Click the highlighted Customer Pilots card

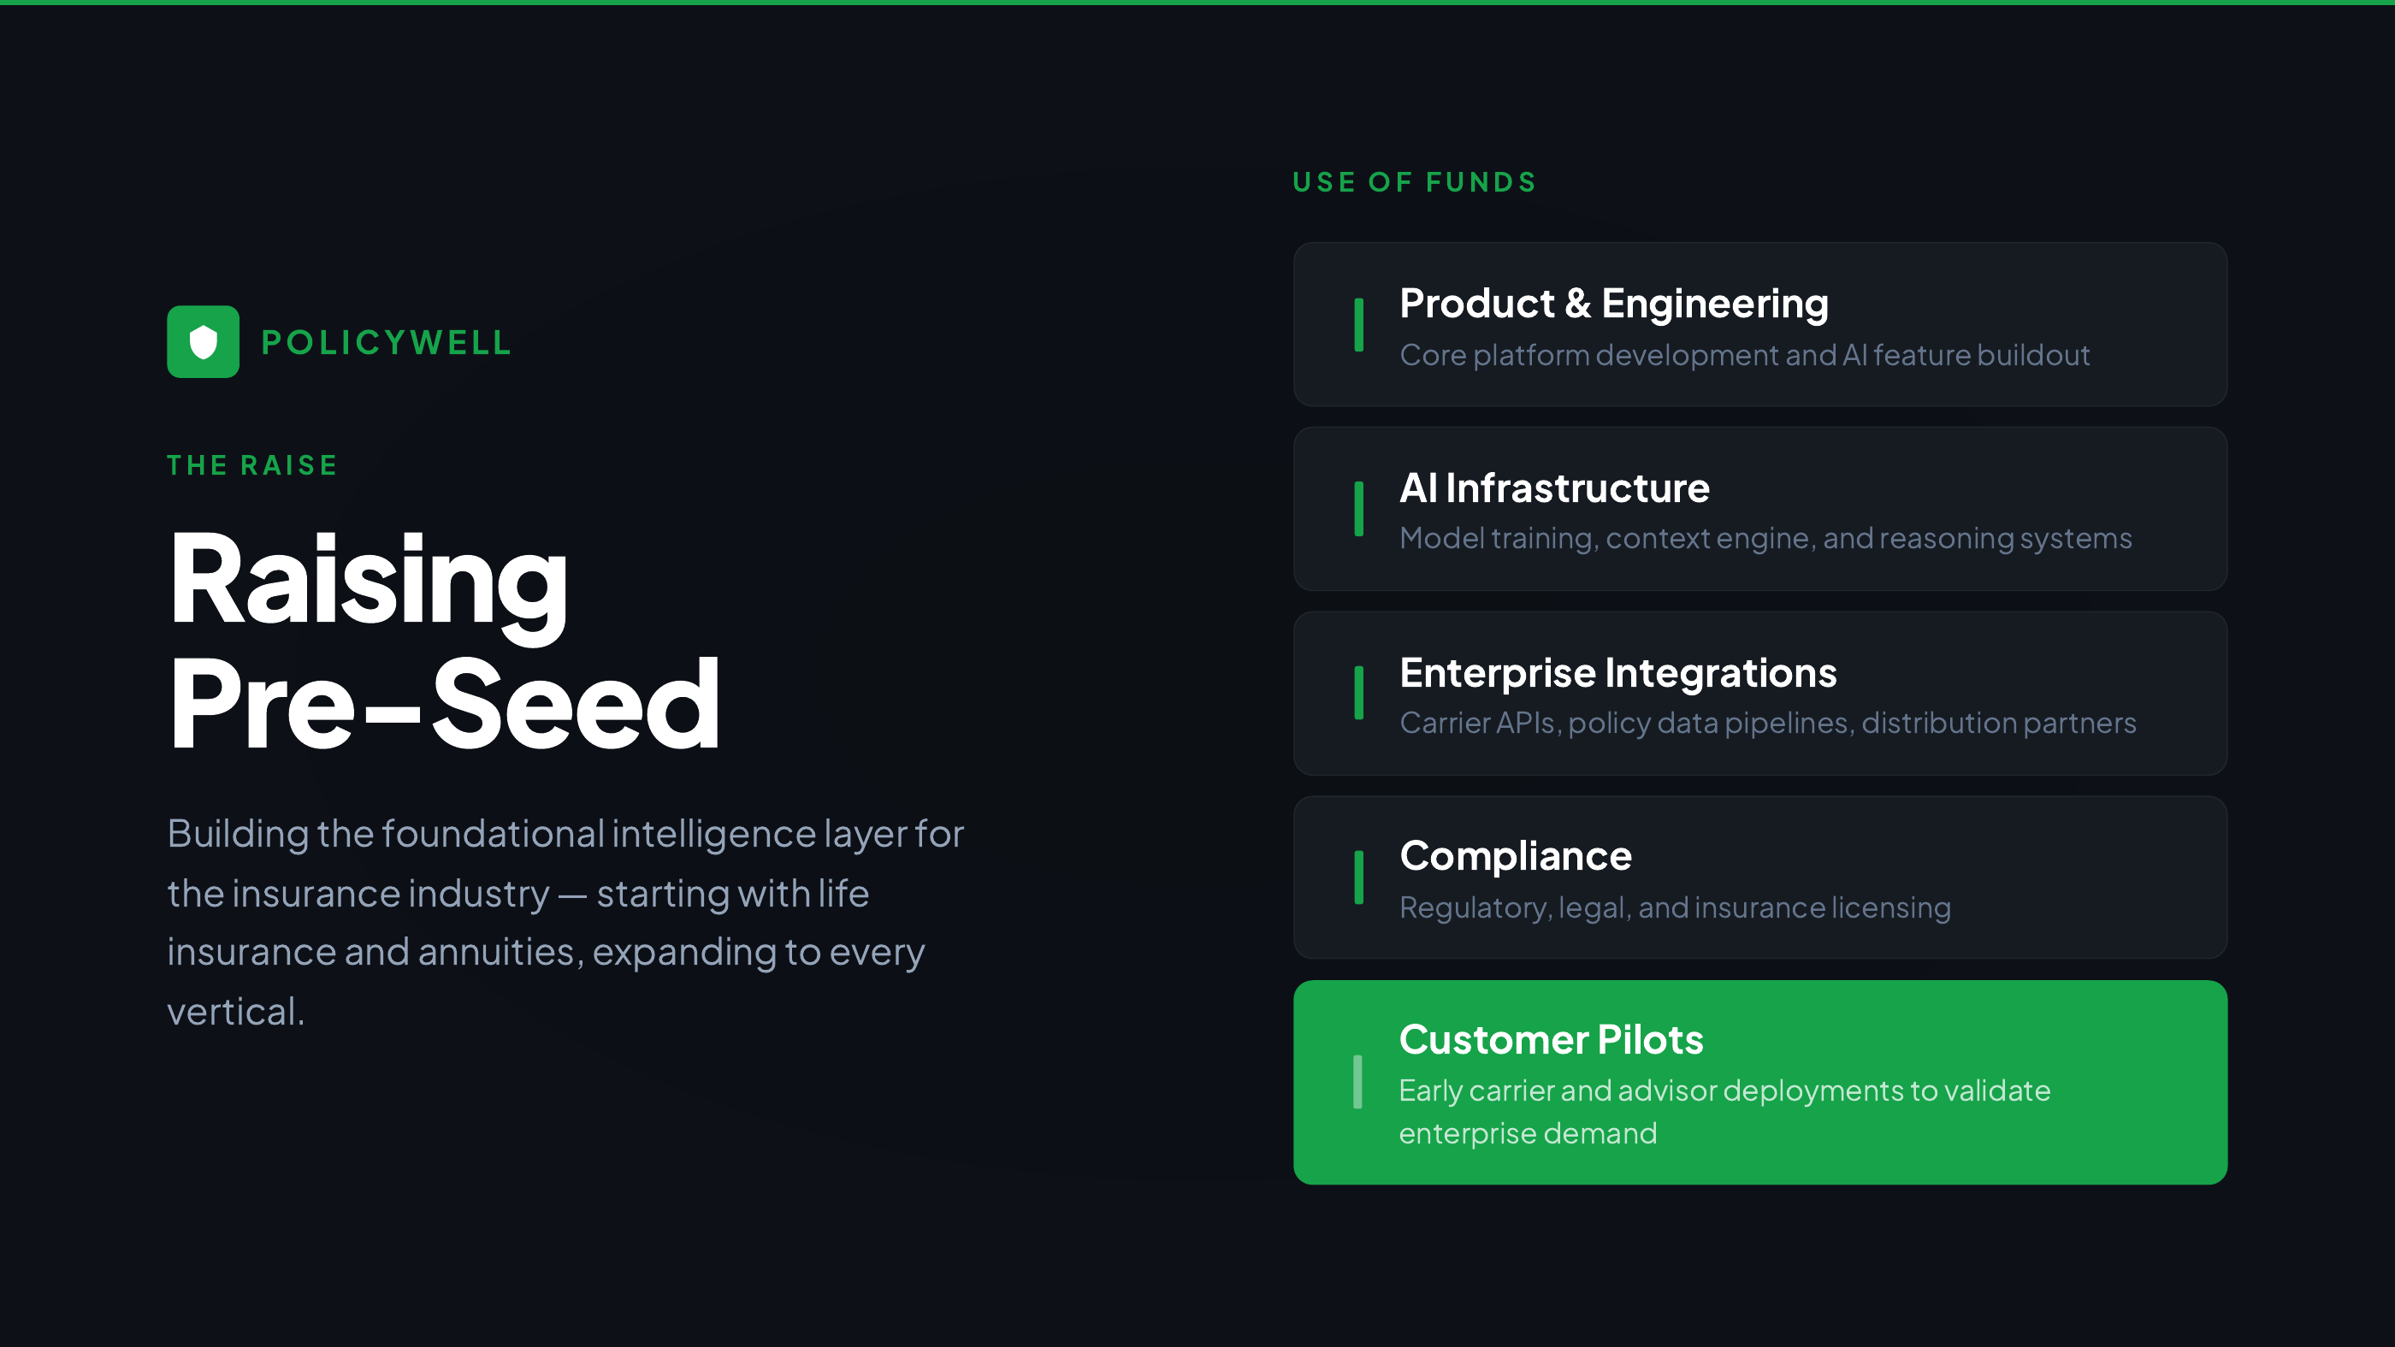coord(1760,1082)
